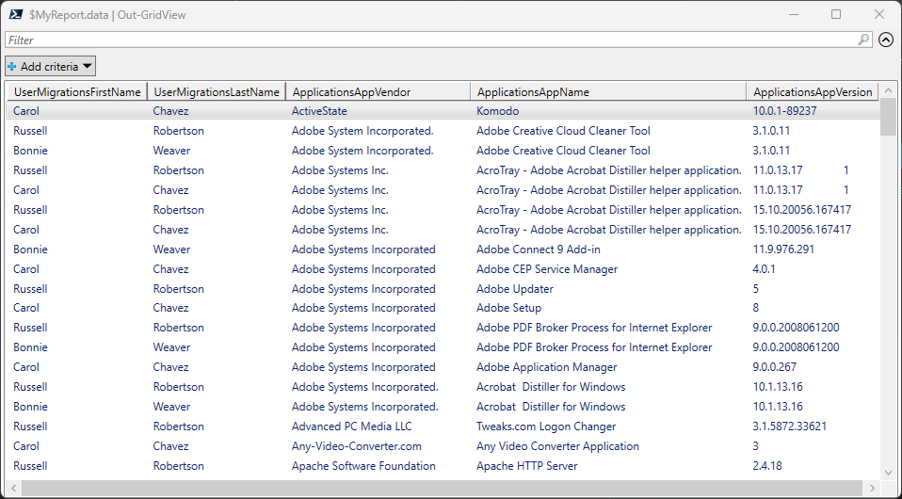Click version 4.0.1 cell
Viewport: 902px width, 499px height.
[x=764, y=268]
